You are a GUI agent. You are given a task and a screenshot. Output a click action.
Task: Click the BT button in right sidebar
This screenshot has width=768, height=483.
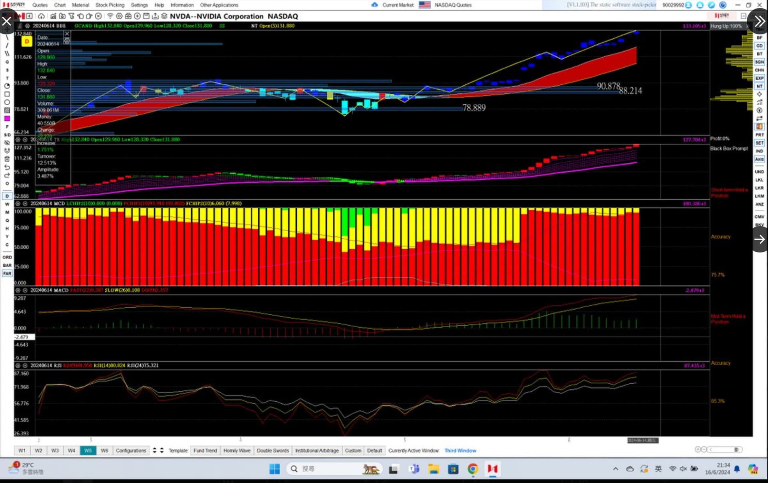pyautogui.click(x=759, y=54)
